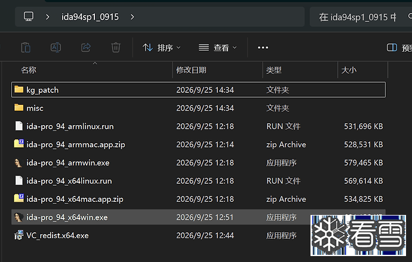The height and width of the screenshot is (262, 412).
Task: Focus the search box for ida94sp1_0915
Action: pos(361,17)
